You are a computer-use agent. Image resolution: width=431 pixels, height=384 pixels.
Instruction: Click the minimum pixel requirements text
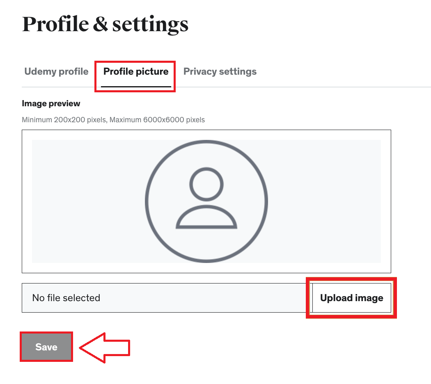[x=113, y=119]
